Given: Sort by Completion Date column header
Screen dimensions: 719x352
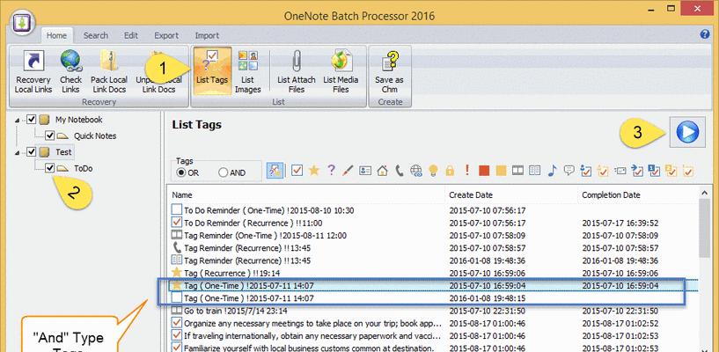Looking at the screenshot, I should (x=638, y=194).
